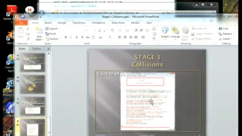Select slide 7 thumbnail

(x=33, y=106)
